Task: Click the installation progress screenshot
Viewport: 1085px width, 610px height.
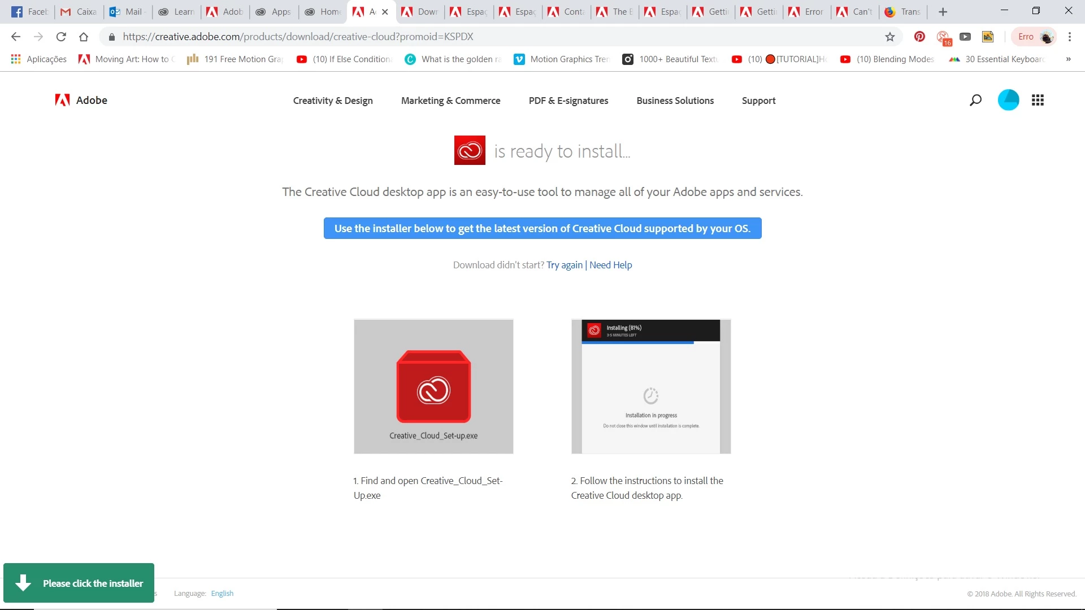Action: point(651,386)
